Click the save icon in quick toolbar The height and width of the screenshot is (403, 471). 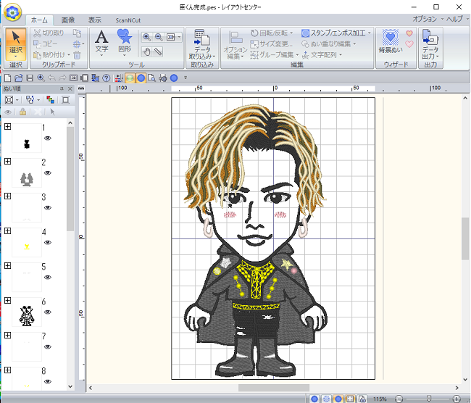[x=29, y=78]
